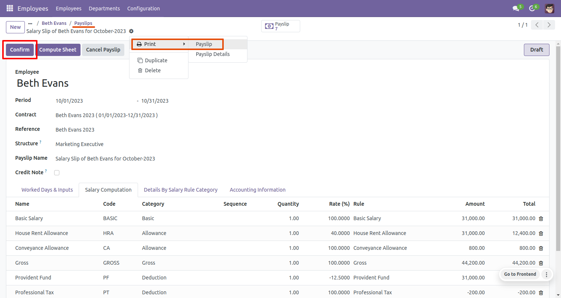Click the PT code cell
Image resolution: width=561 pixels, height=298 pixels.
[x=106, y=292]
